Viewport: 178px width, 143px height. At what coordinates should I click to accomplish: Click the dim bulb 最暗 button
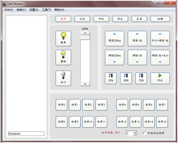[63, 57]
